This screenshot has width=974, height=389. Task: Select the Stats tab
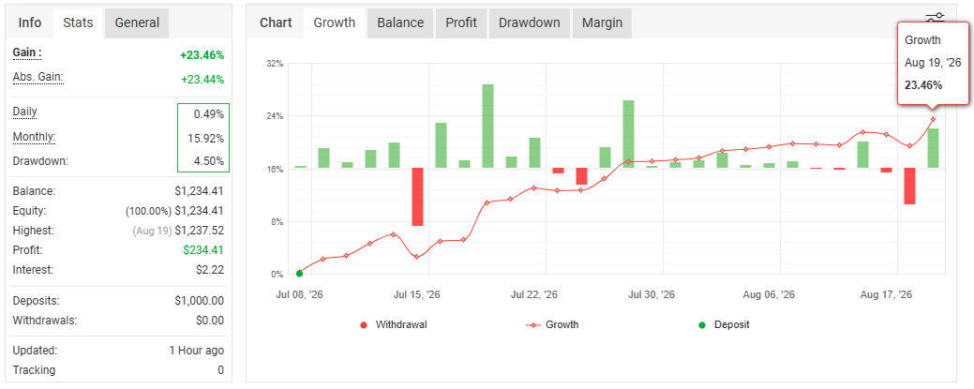coord(78,23)
